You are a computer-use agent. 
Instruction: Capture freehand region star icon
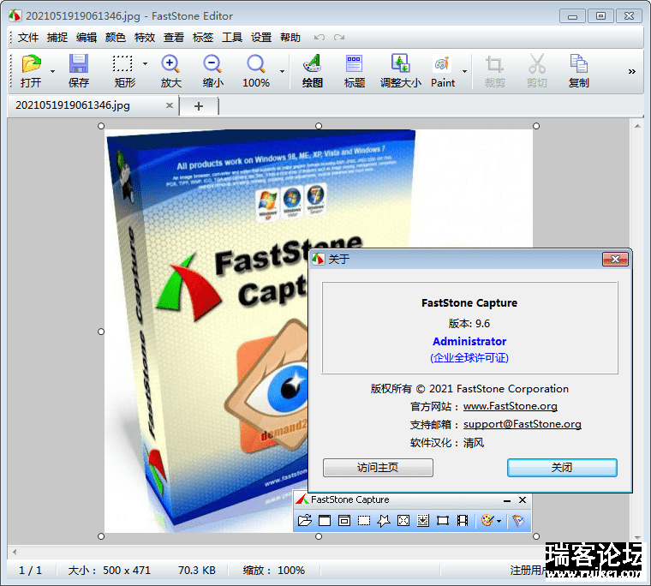[x=383, y=520]
